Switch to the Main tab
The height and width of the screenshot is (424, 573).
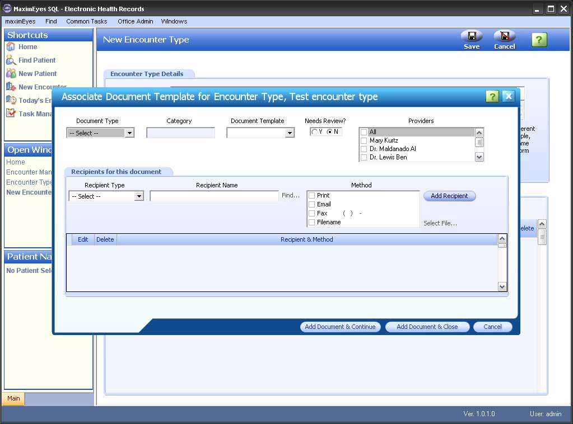point(13,398)
